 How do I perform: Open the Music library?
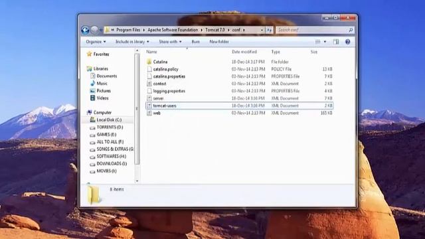pos(102,84)
